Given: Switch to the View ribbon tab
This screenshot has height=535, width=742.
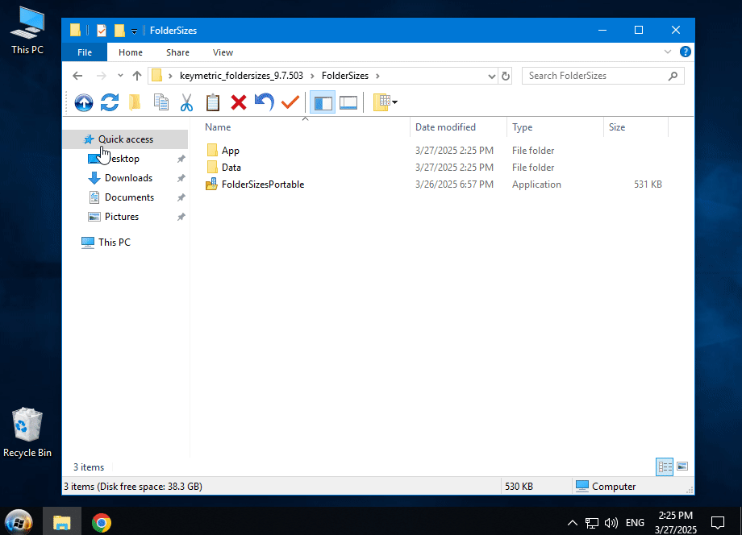Looking at the screenshot, I should 223,52.
